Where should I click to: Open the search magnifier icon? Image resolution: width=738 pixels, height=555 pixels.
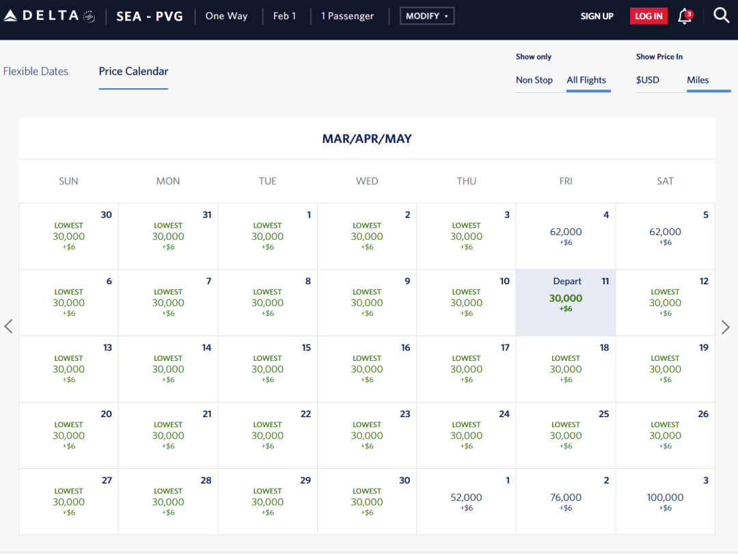[721, 16]
